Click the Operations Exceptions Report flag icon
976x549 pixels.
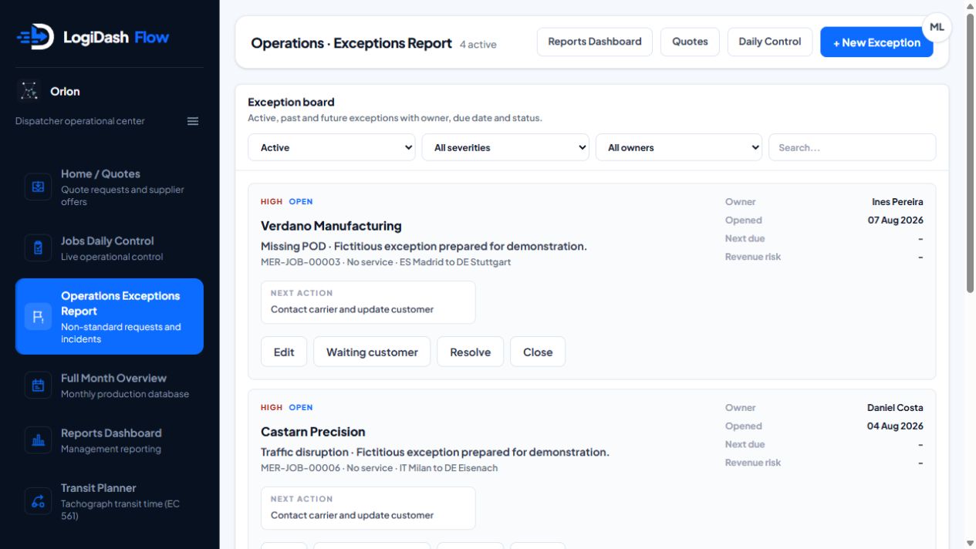38,317
